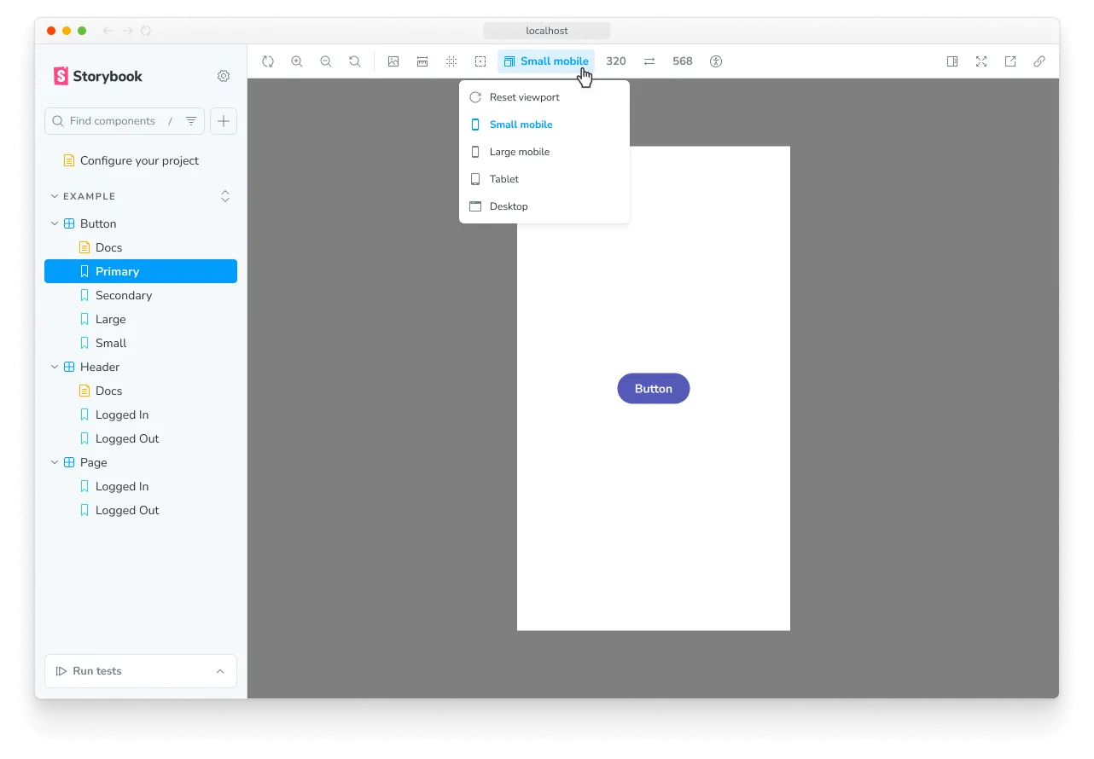Swap viewport width and height dimensions
This screenshot has width=1094, height=759.
(x=649, y=61)
